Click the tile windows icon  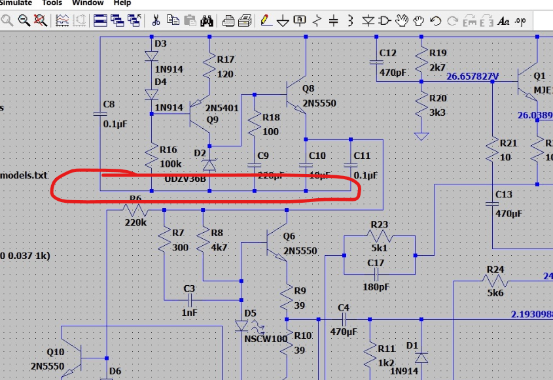point(100,21)
